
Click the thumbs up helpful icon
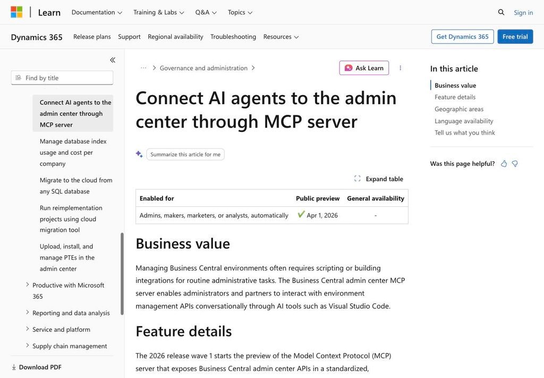(x=504, y=164)
